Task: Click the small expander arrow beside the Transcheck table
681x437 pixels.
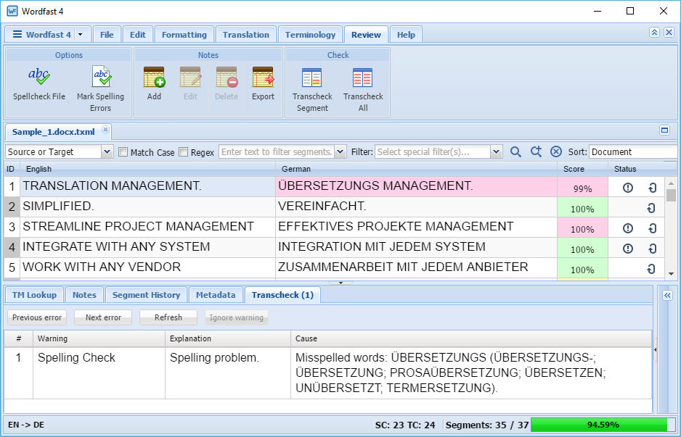Action: pyautogui.click(x=655, y=349)
